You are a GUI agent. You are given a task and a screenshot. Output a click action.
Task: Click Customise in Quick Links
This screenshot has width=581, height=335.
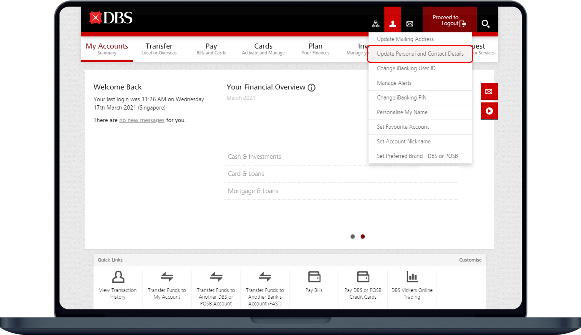coord(470,260)
